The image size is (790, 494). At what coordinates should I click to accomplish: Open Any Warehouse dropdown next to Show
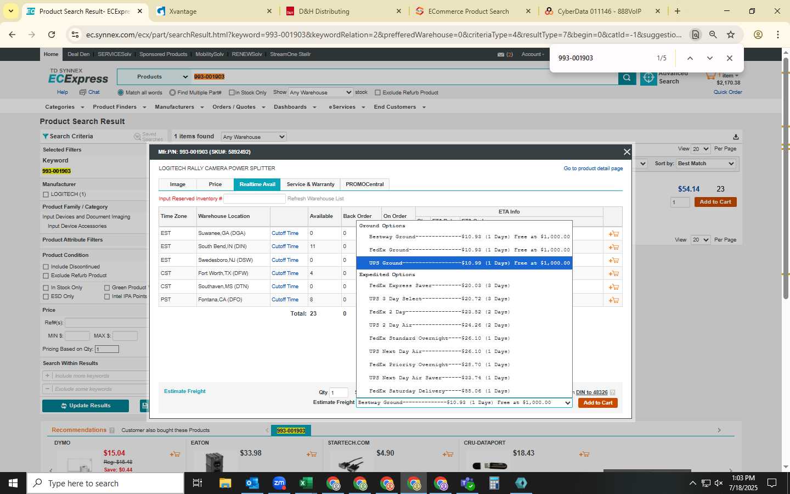click(320, 93)
